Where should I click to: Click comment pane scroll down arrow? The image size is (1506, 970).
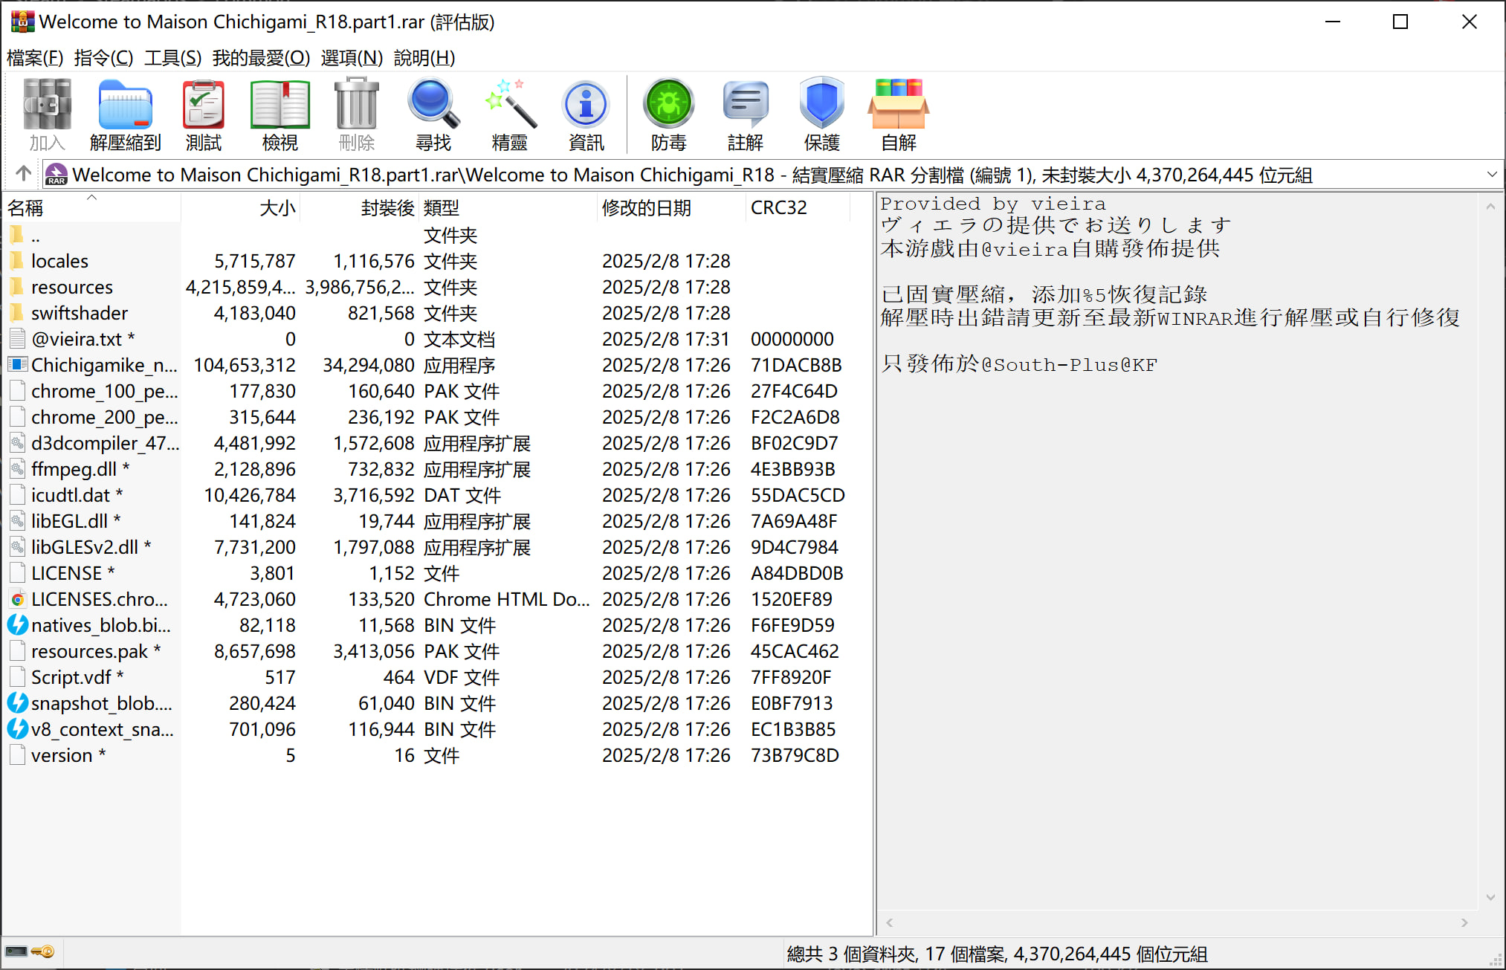point(1490,897)
